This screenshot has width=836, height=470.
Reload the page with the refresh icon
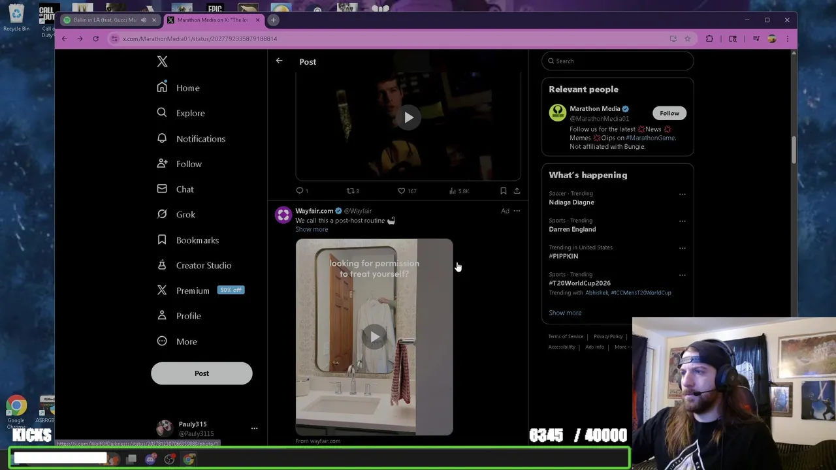(95, 39)
